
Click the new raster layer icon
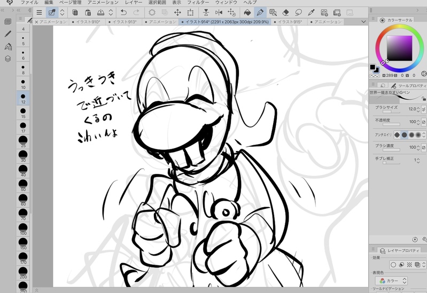pyautogui.click(x=324, y=12)
